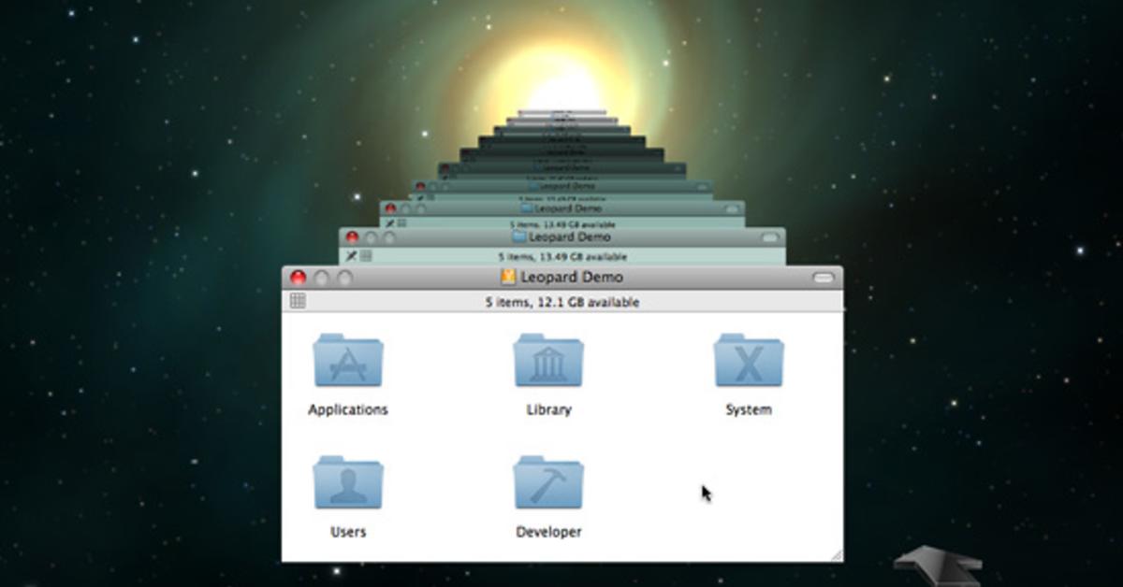Open the Library folder
The height and width of the screenshot is (587, 1123).
click(548, 361)
